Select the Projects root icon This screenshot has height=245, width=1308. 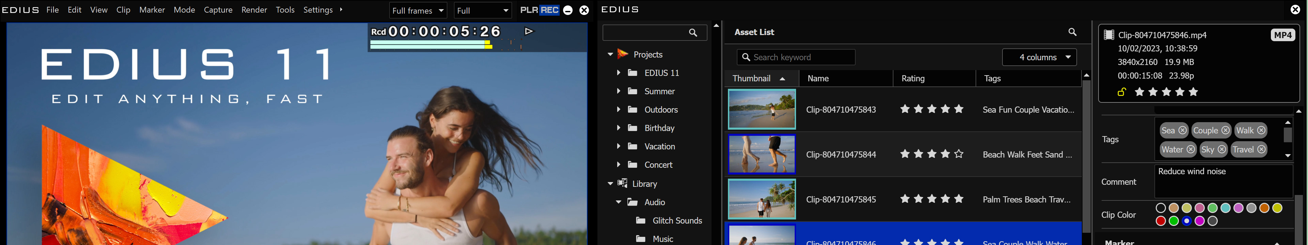[x=623, y=54]
